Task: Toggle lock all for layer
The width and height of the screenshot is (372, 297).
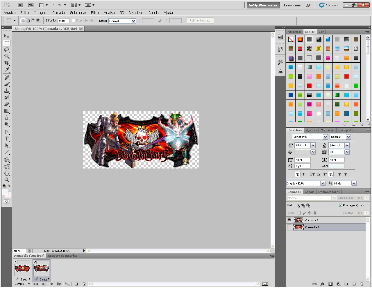Action: (x=315, y=213)
